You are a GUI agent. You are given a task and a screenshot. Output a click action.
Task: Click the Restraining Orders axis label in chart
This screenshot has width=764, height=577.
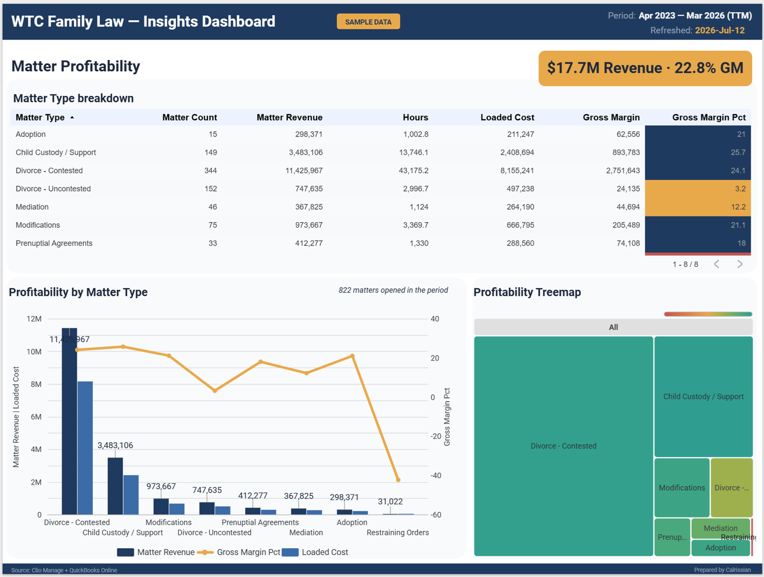(398, 532)
